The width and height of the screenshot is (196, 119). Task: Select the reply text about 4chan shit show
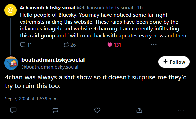click(x=96, y=82)
